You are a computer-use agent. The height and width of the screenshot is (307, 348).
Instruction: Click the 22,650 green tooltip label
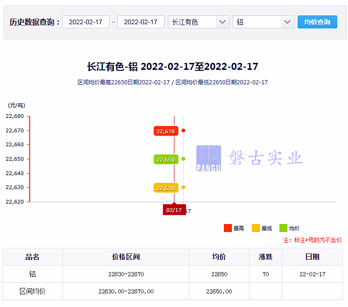point(166,159)
